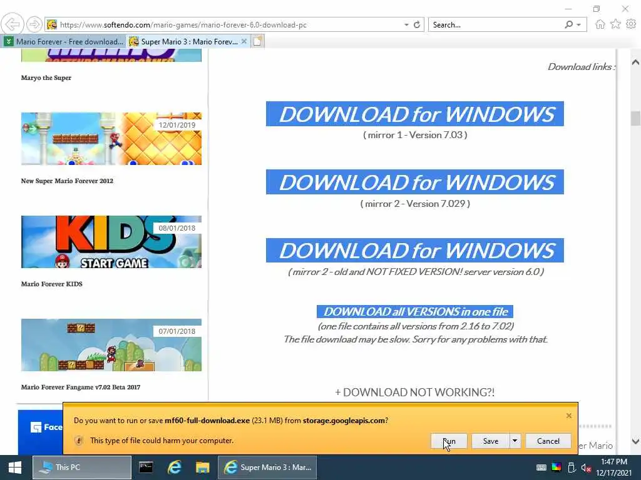Open New Super Mario Forever 2012 thumbnail

point(111,139)
